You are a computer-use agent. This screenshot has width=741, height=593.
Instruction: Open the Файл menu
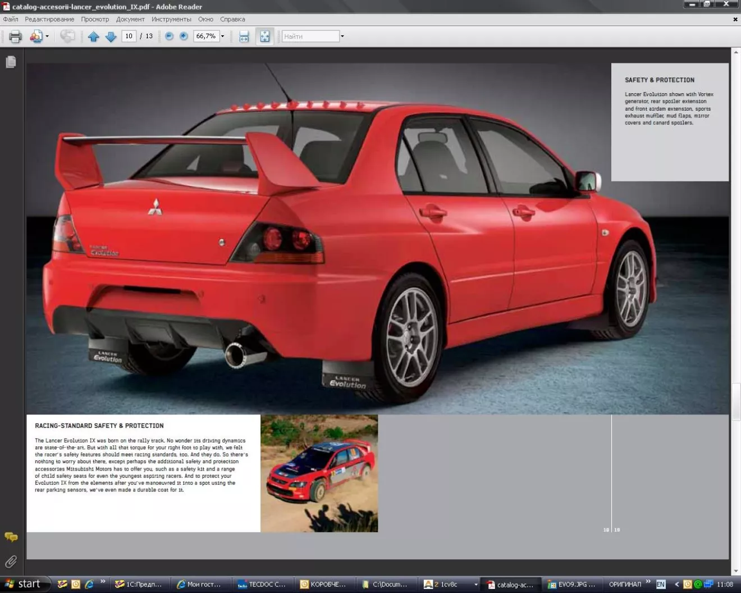tap(11, 19)
